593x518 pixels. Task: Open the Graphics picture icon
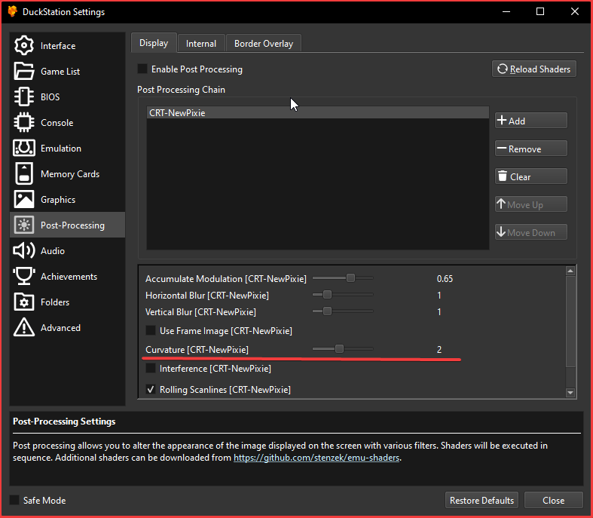24,199
